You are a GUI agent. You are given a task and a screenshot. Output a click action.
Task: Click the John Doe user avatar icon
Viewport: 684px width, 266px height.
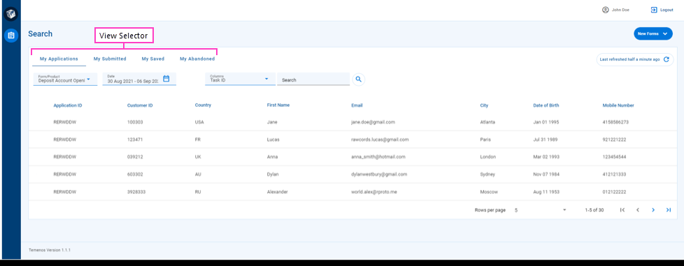(605, 10)
